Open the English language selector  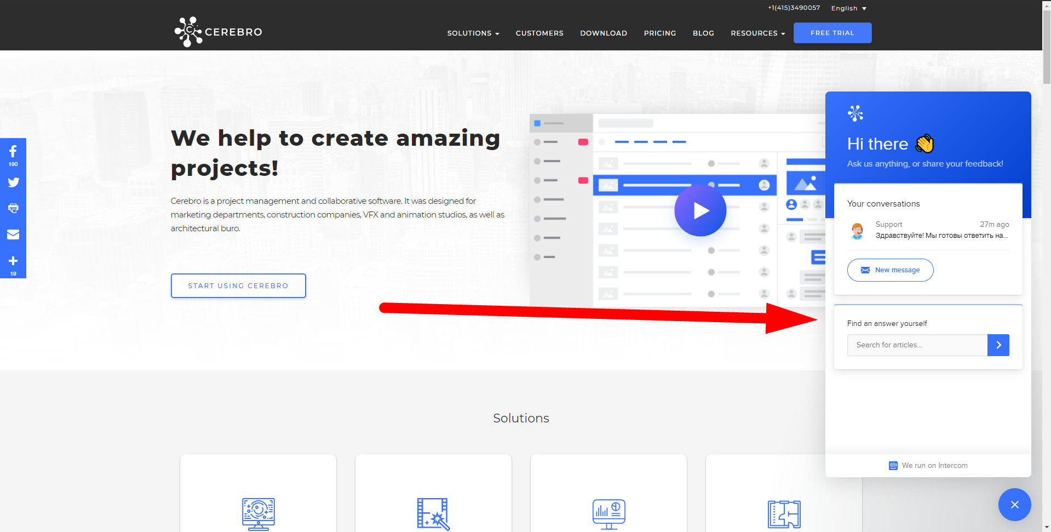pos(848,8)
